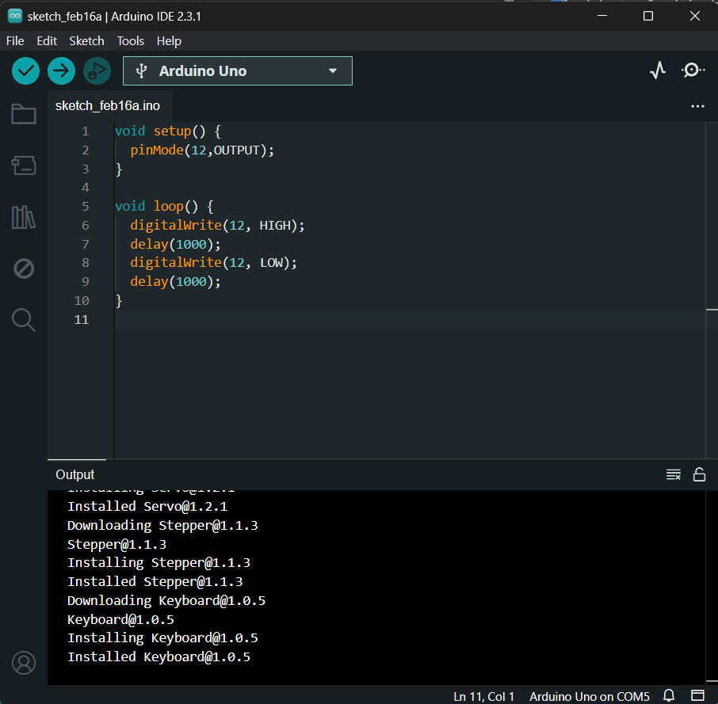
Task: Click 'Installed Keyboard@1.0.5' output line
Action: [158, 657]
